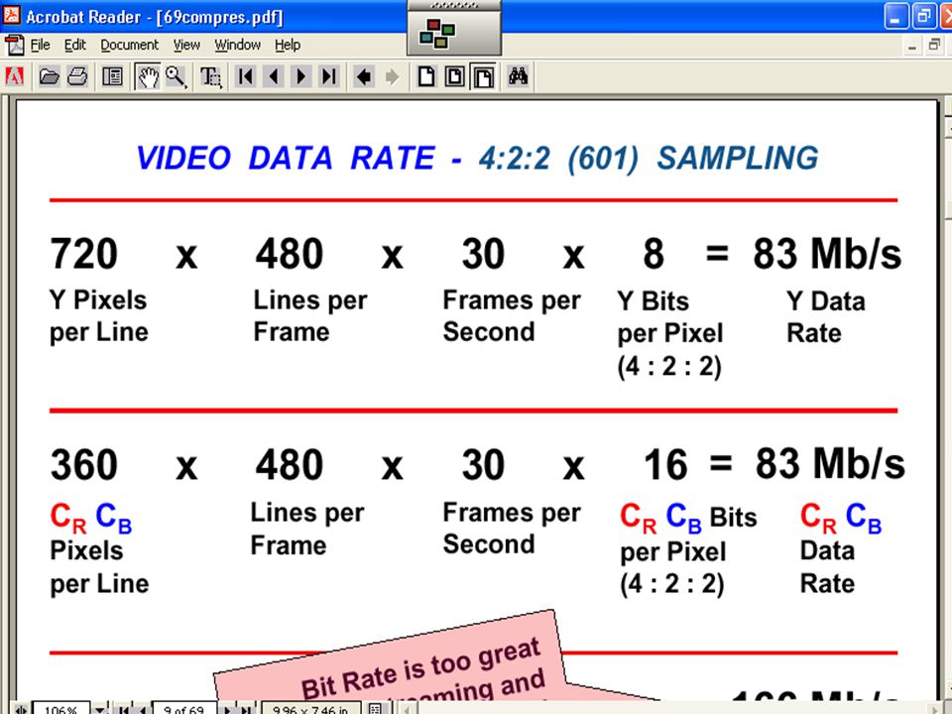Open the Help menu
The image size is (952, 714).
click(288, 45)
